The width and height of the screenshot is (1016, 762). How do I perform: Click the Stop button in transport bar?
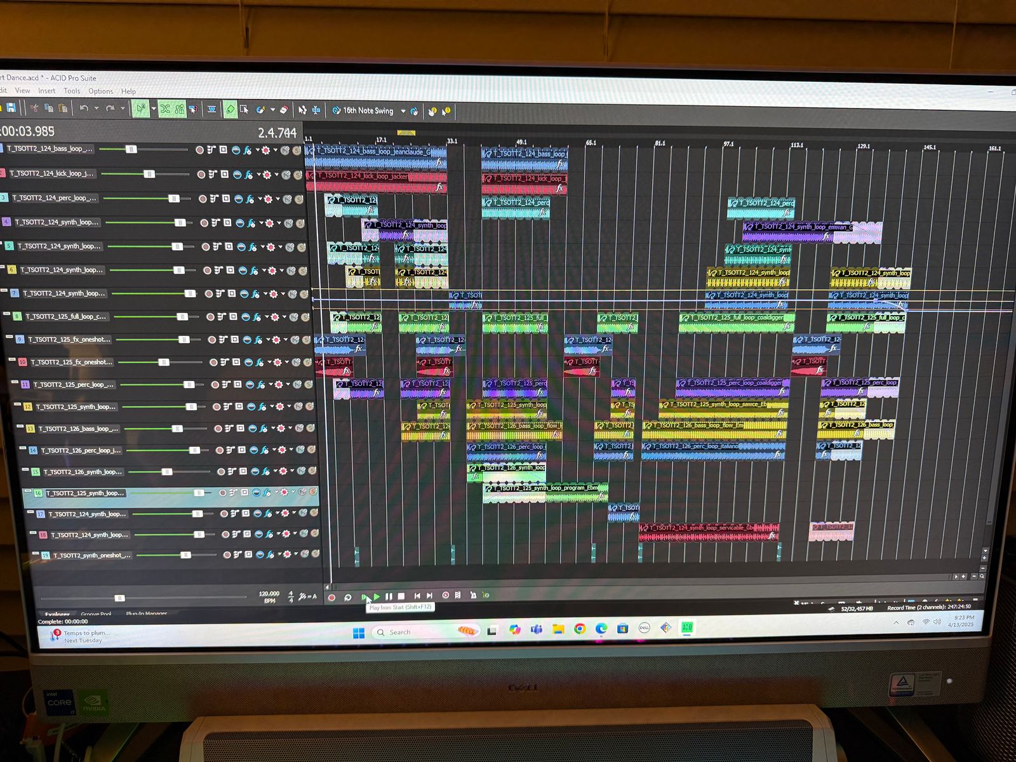(x=401, y=596)
